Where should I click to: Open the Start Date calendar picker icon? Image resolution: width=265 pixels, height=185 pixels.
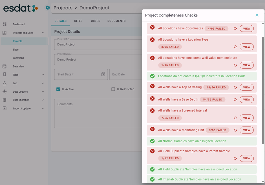pos(103,74)
